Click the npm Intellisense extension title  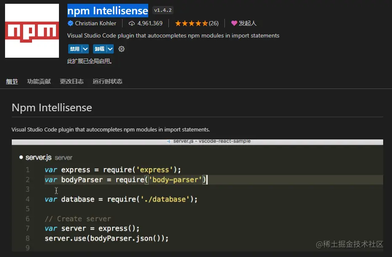coord(108,11)
